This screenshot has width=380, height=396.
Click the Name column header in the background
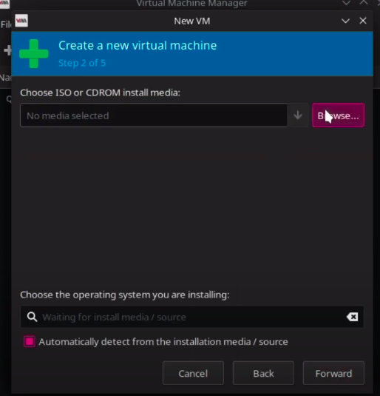[x=6, y=77]
